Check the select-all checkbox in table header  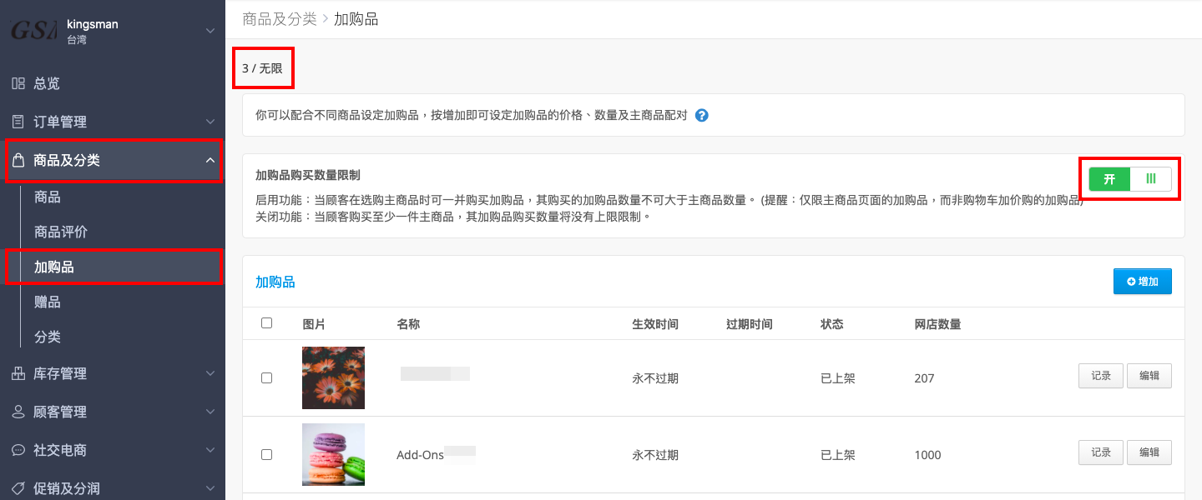pyautogui.click(x=266, y=323)
